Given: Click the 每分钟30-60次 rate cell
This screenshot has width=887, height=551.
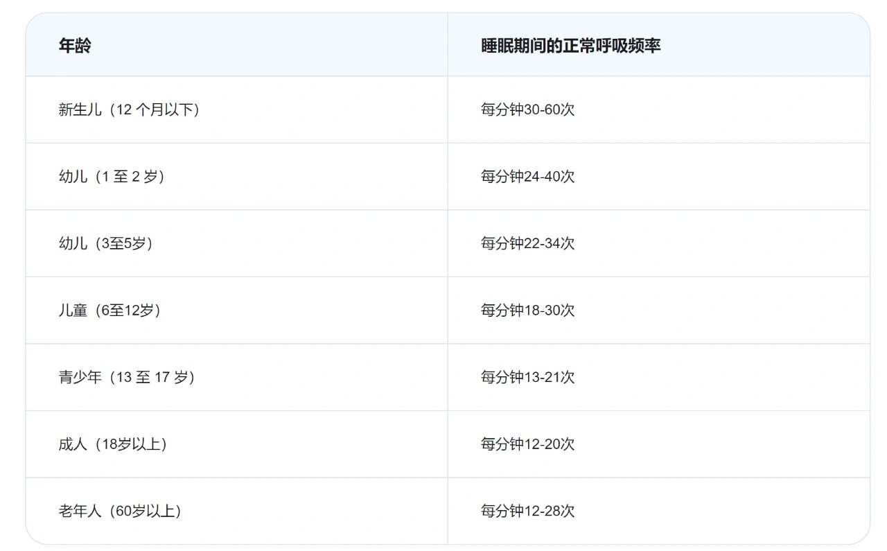Looking at the screenshot, I should (527, 110).
